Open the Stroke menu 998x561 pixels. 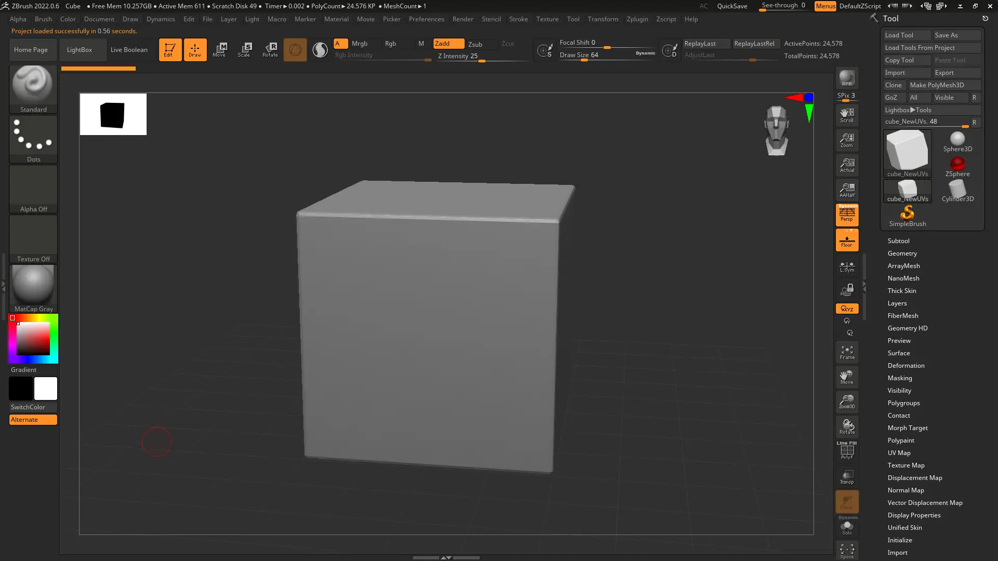click(x=518, y=19)
